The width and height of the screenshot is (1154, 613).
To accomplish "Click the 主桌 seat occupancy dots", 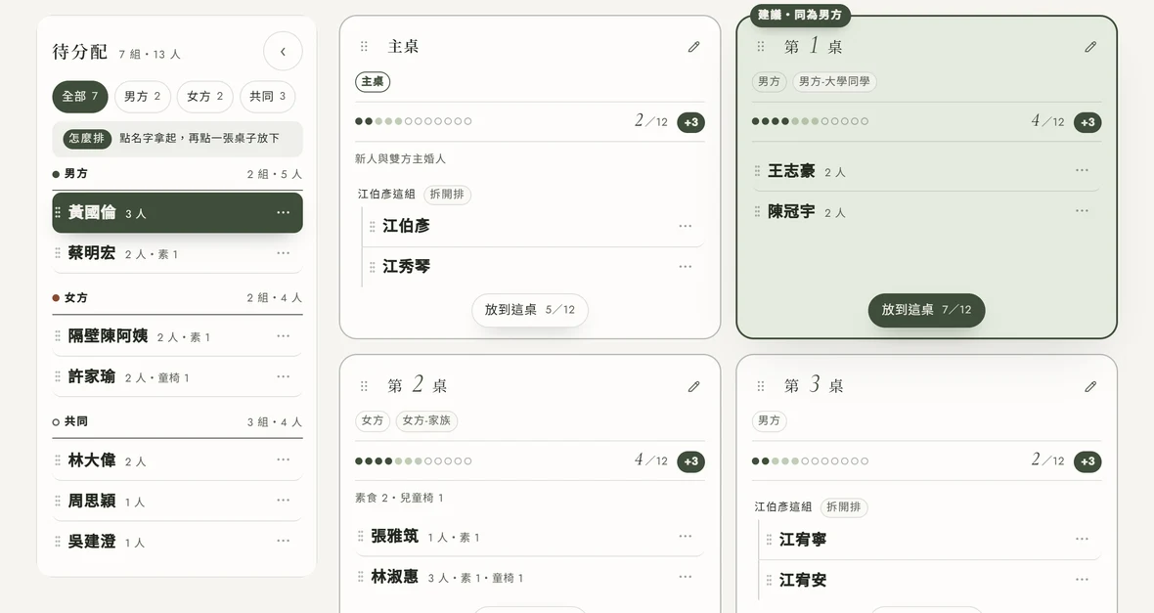I will tap(414, 121).
